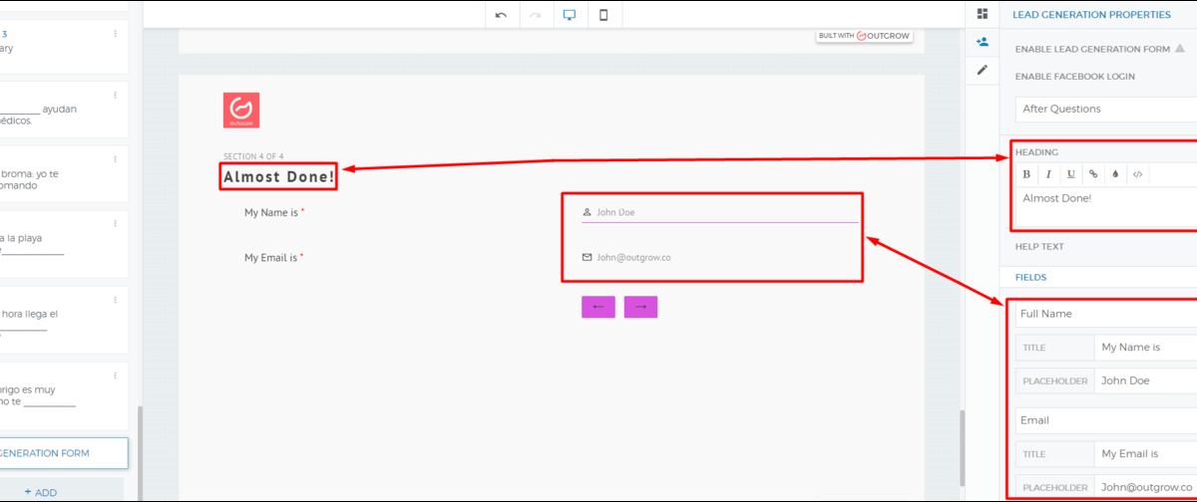This screenshot has height=502, width=1197.
Task: Expand the Email field section
Action: coord(1105,420)
